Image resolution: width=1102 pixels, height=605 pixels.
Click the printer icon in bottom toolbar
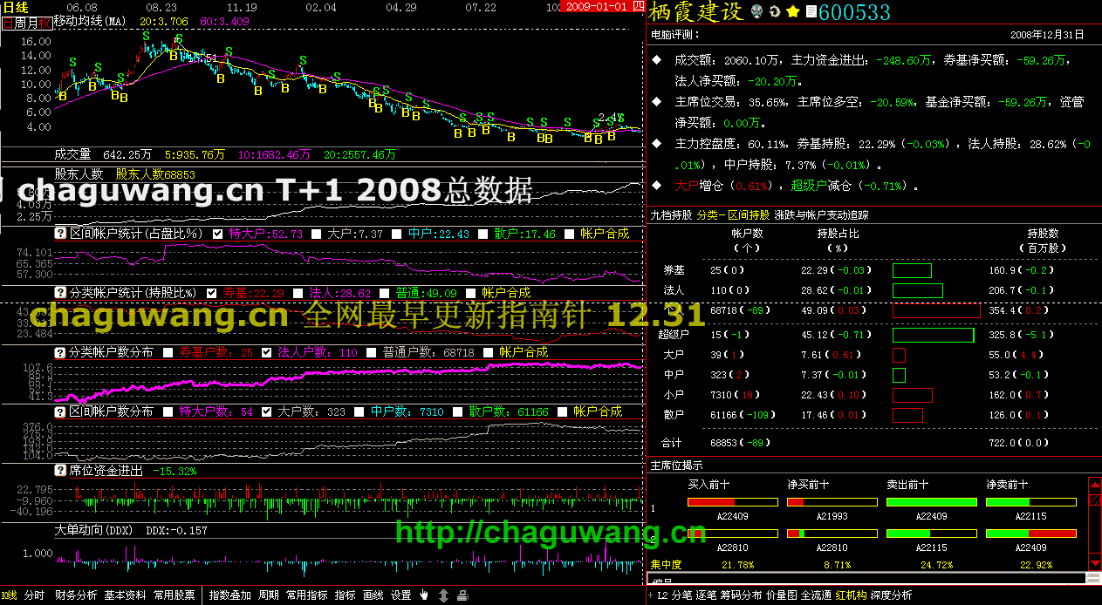coord(462,595)
